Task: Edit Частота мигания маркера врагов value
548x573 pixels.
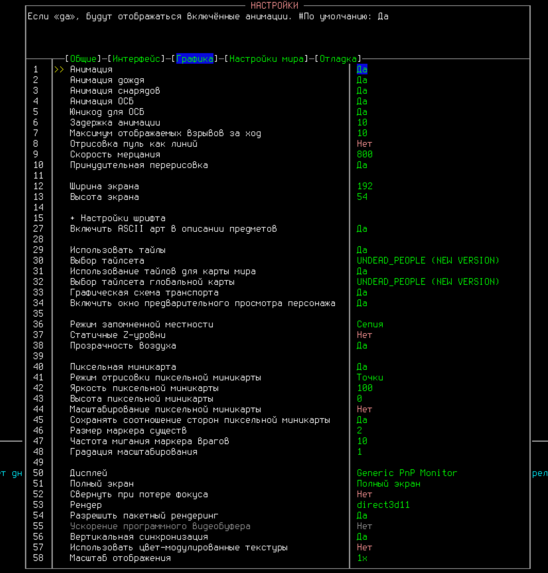Action: [362, 441]
